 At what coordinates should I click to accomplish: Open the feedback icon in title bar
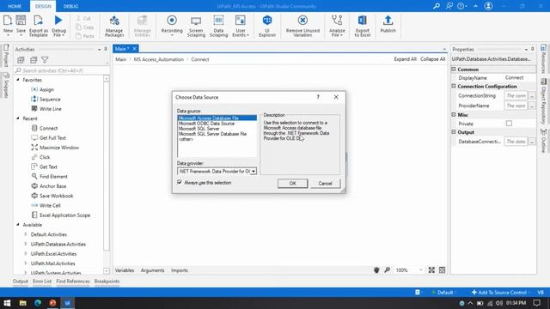449,6
